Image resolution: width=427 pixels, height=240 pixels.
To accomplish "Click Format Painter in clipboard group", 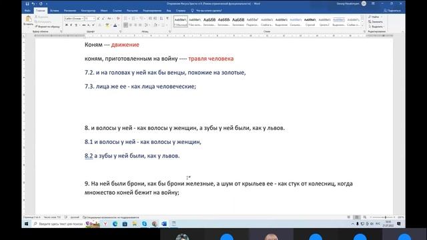I will tap(47, 27).
